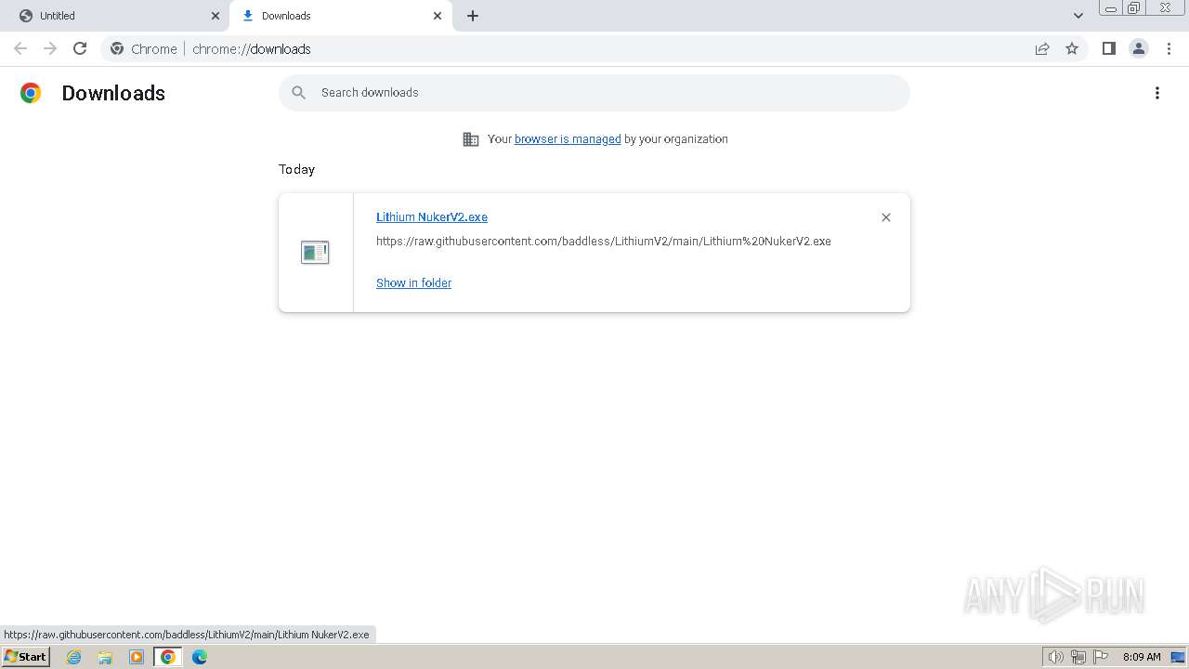Open the Downloads page more actions menu

[x=1157, y=93]
